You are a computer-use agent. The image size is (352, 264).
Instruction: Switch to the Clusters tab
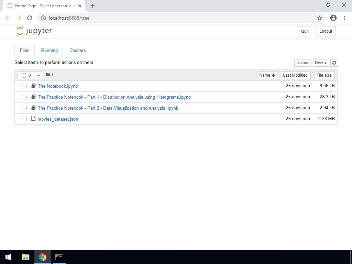77,50
